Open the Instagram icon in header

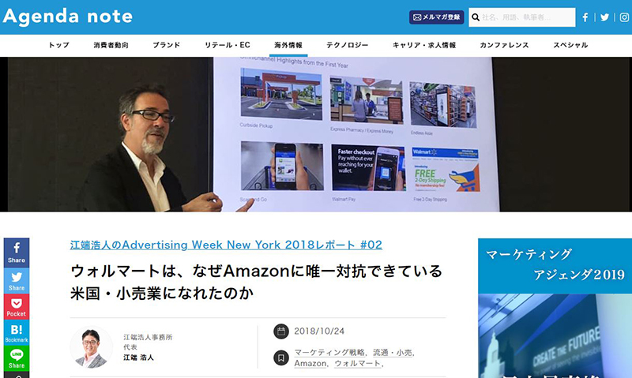[x=623, y=17]
